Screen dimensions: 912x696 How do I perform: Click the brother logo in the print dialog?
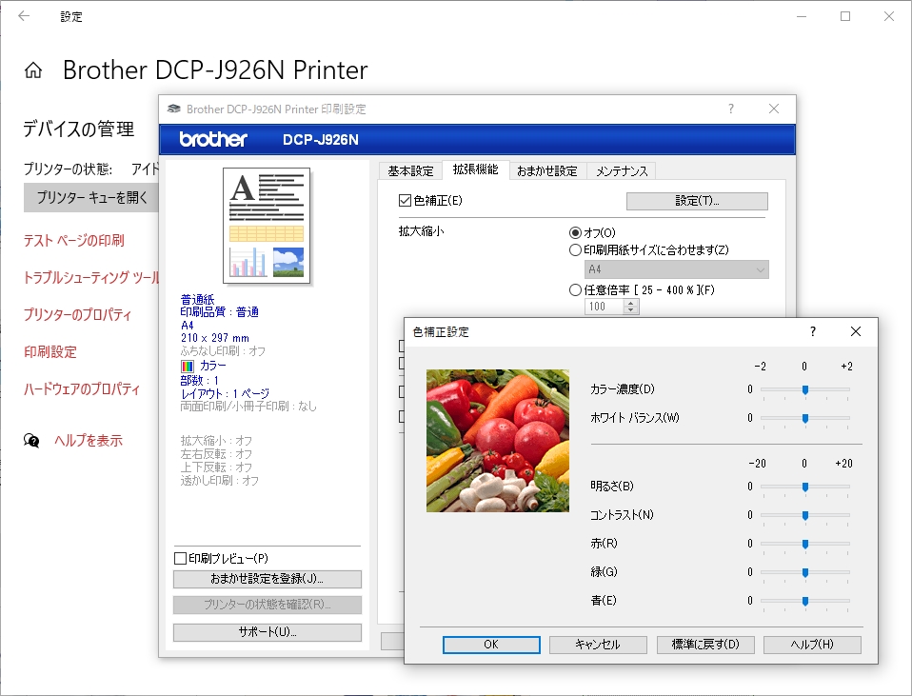(x=211, y=139)
